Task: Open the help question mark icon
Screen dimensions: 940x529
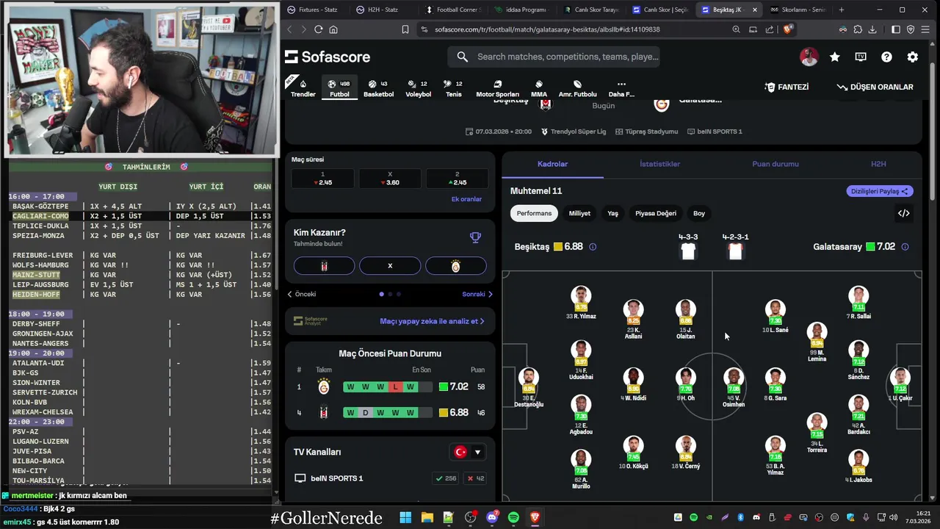Action: coord(886,57)
